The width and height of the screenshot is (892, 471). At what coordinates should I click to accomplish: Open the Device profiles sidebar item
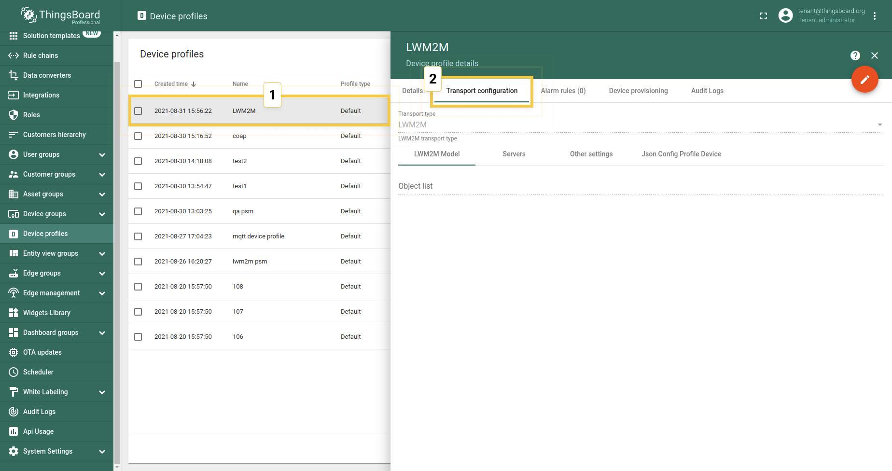click(57, 234)
